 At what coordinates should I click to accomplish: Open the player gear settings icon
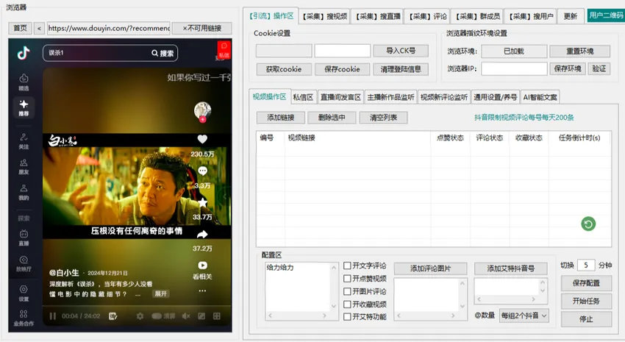pyautogui.click(x=140, y=316)
